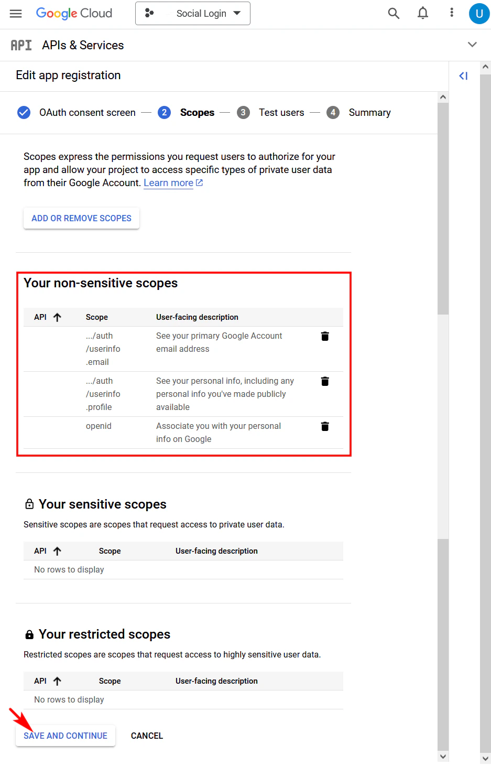Click the user avatar circle

(479, 13)
